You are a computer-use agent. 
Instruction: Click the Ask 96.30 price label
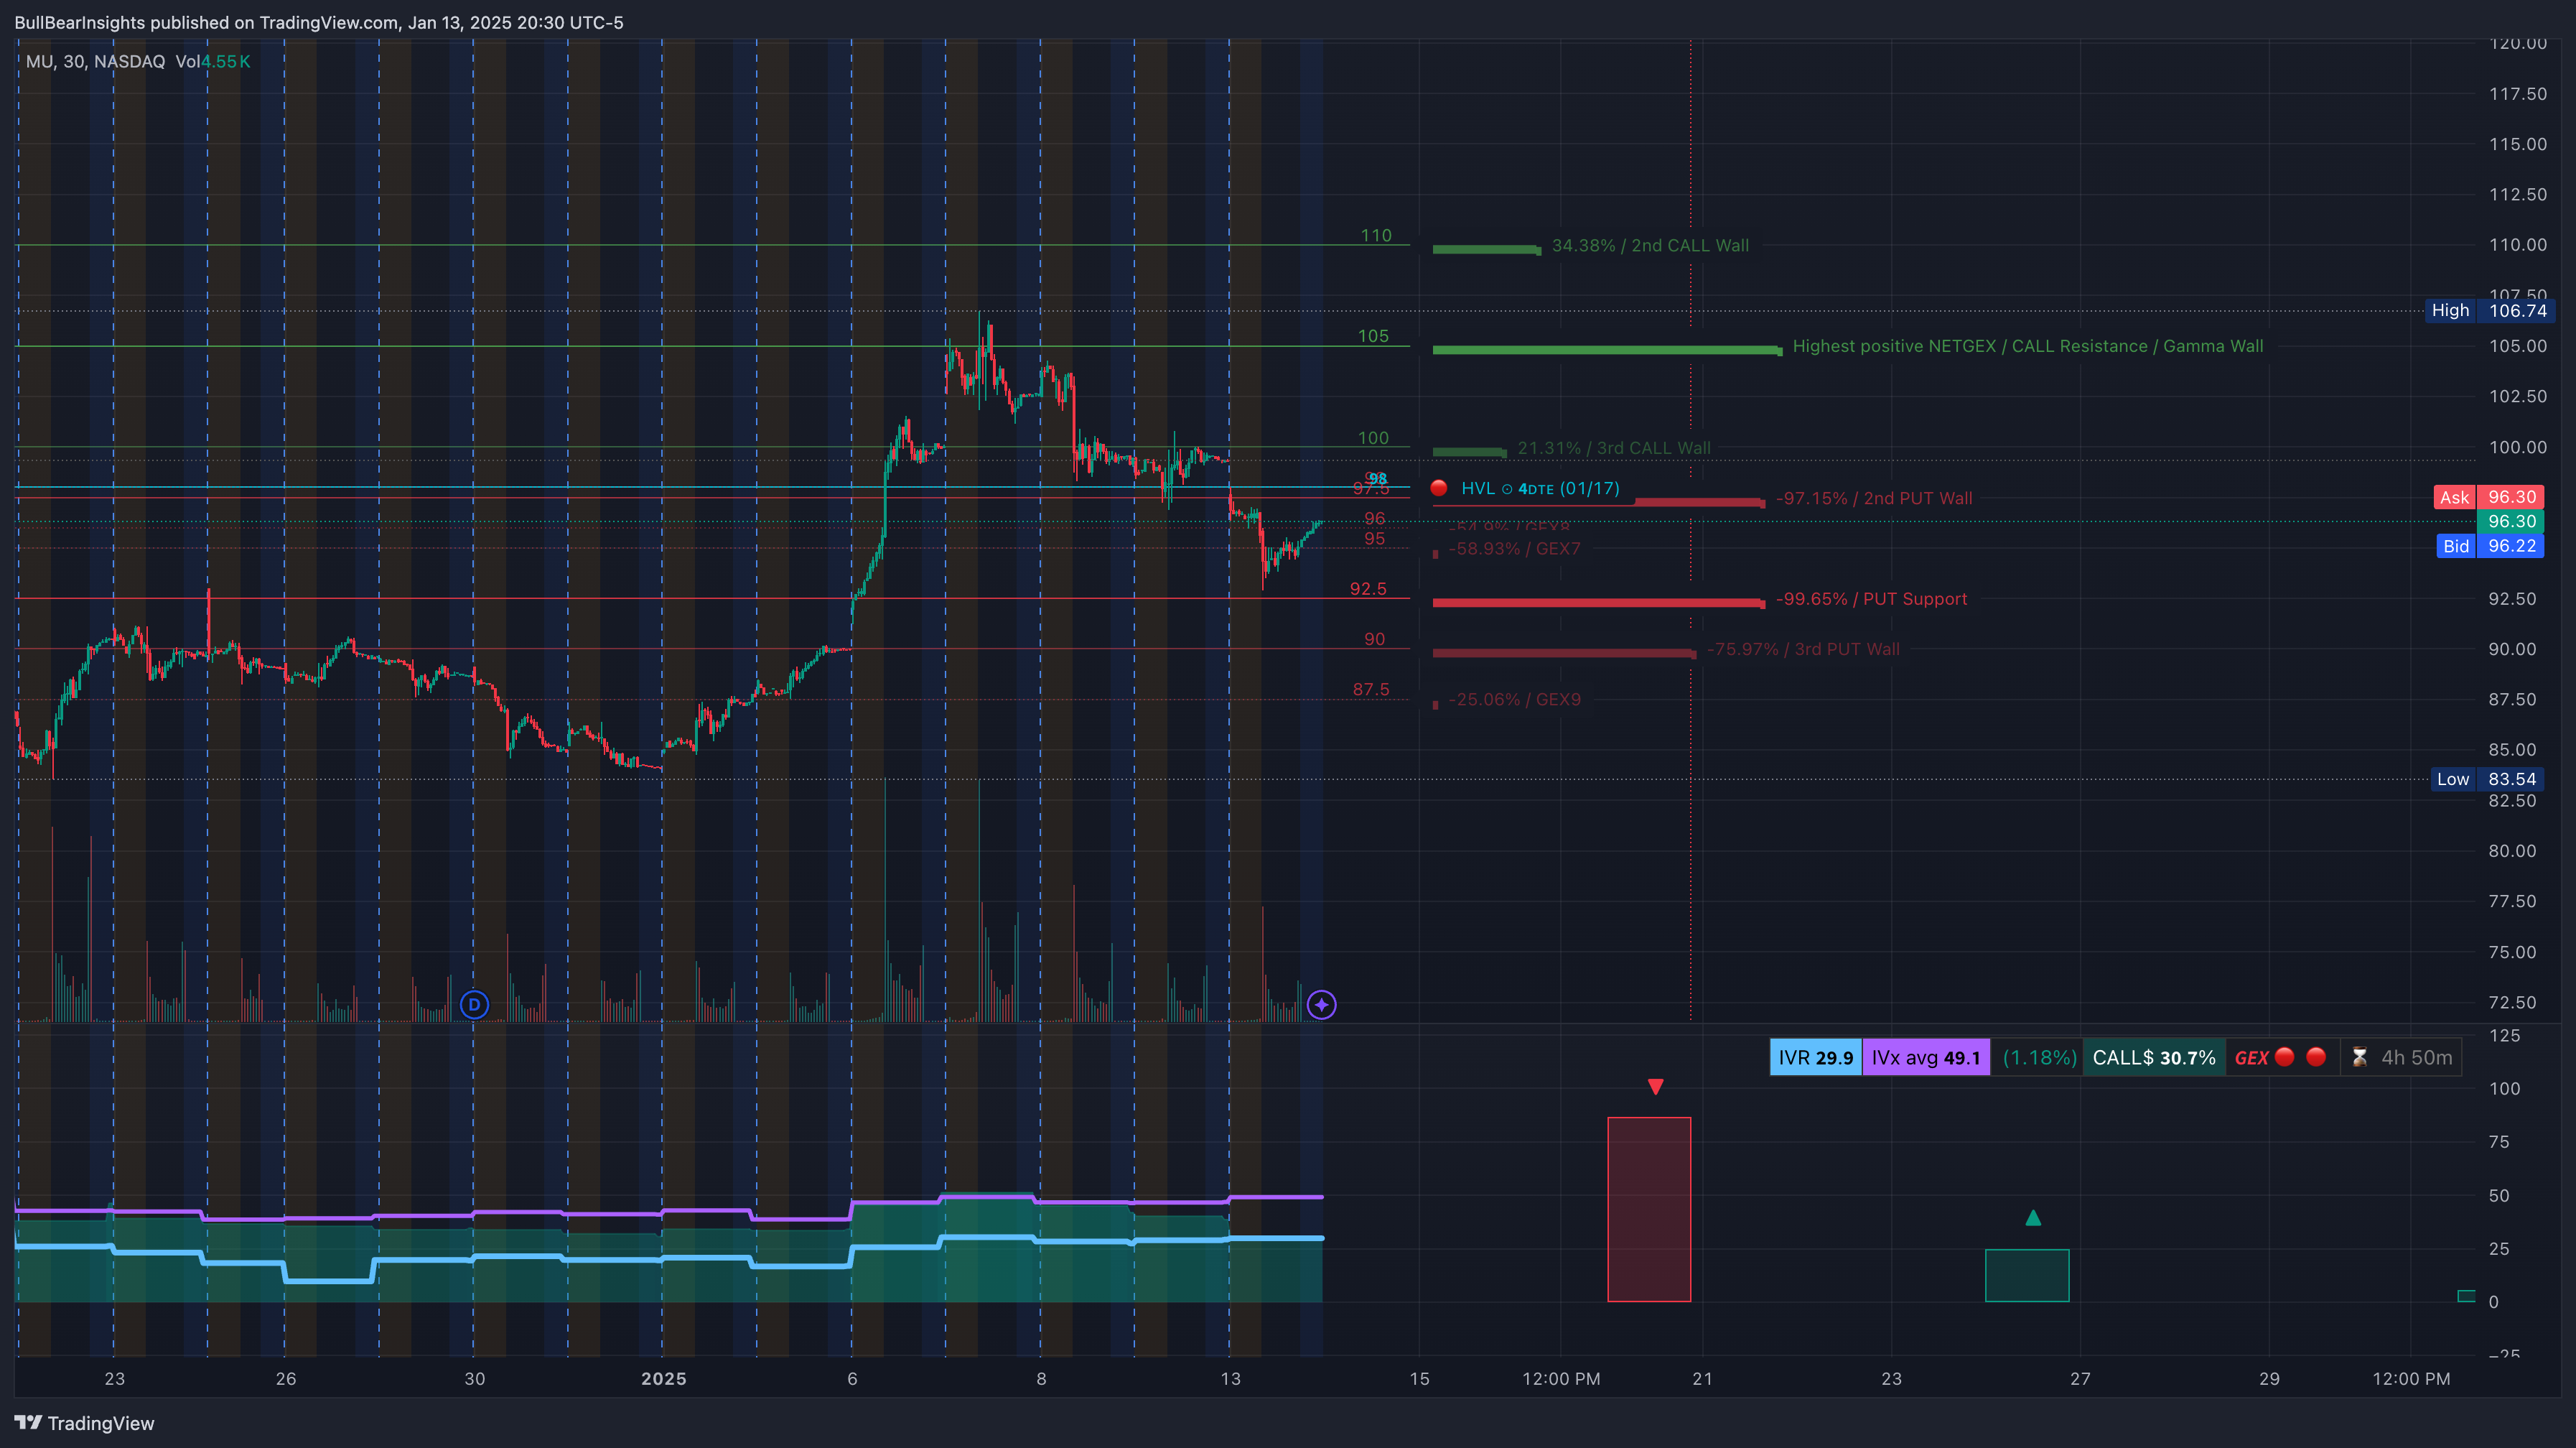coord(2488,497)
